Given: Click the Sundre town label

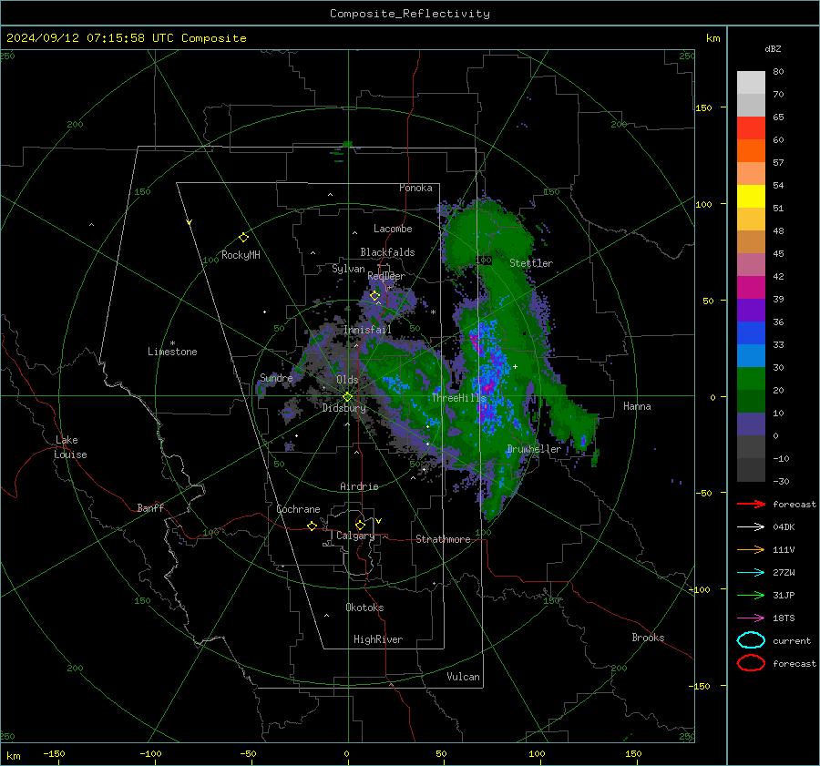Looking at the screenshot, I should [x=276, y=378].
